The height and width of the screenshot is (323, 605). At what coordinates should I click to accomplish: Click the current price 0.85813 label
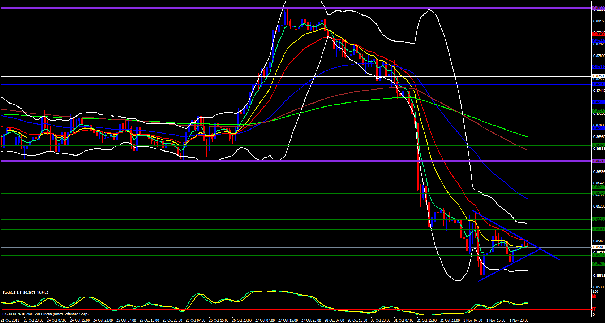click(x=598, y=247)
